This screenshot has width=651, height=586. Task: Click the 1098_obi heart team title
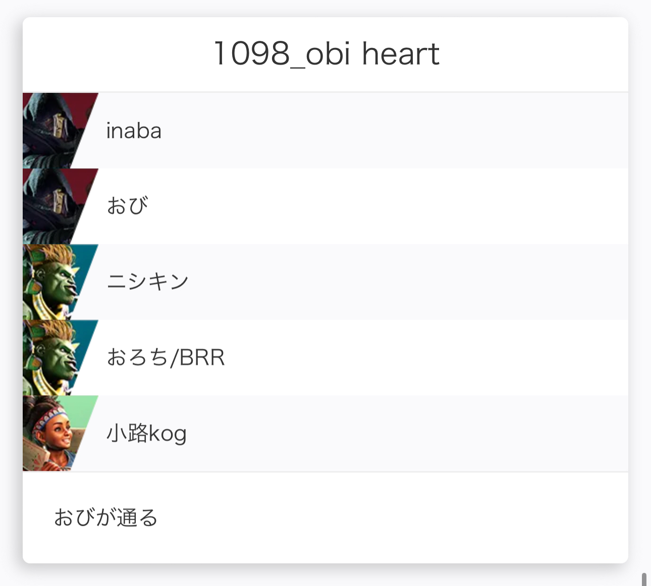(x=326, y=54)
